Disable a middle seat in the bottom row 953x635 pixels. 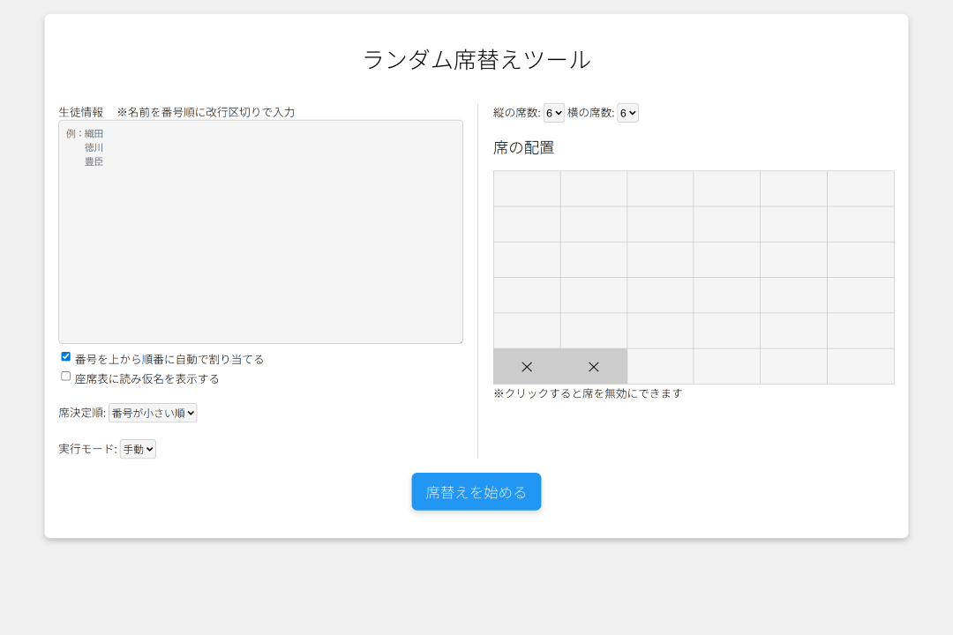[x=728, y=365]
